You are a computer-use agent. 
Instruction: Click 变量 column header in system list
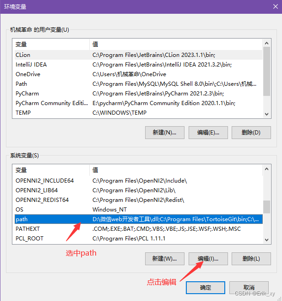pyautogui.click(x=51, y=170)
